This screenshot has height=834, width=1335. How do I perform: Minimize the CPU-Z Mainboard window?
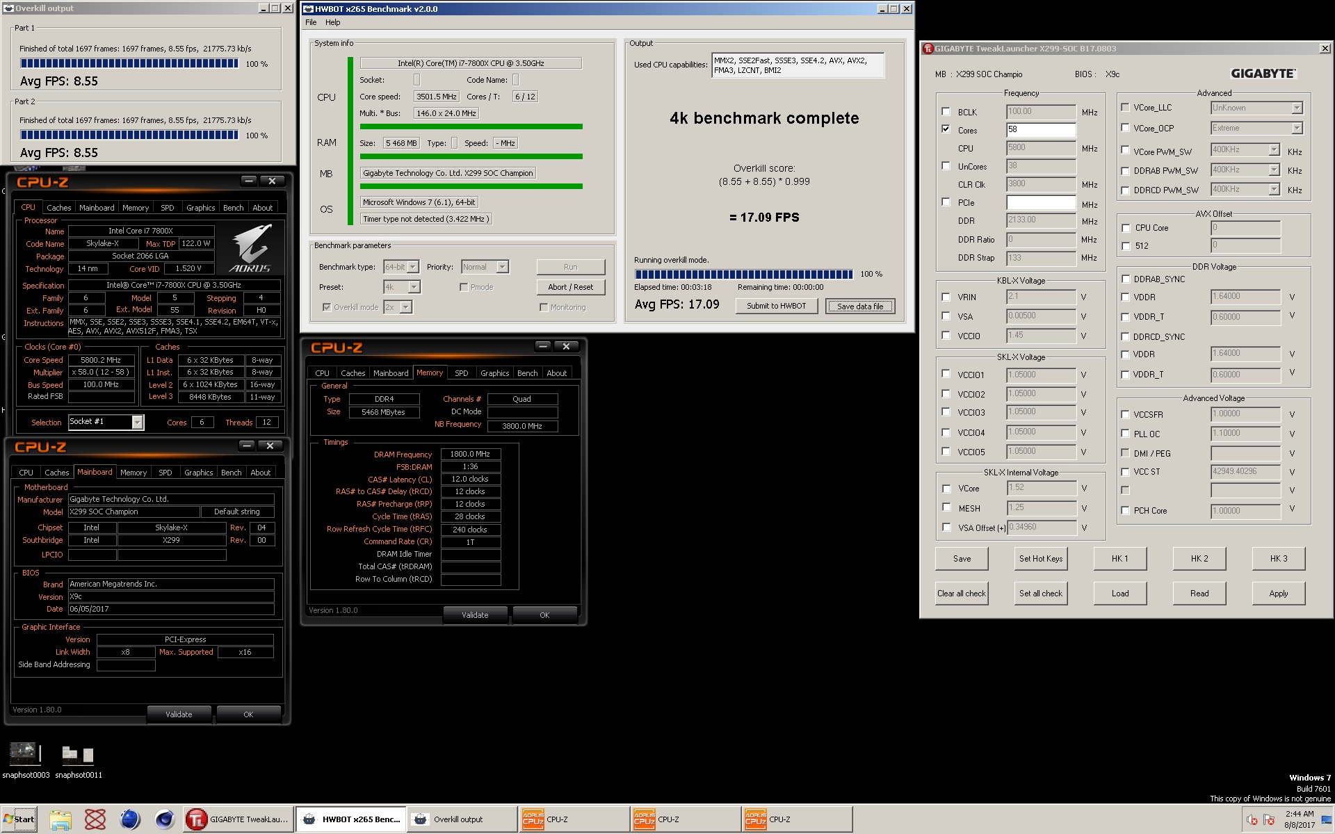(x=247, y=445)
